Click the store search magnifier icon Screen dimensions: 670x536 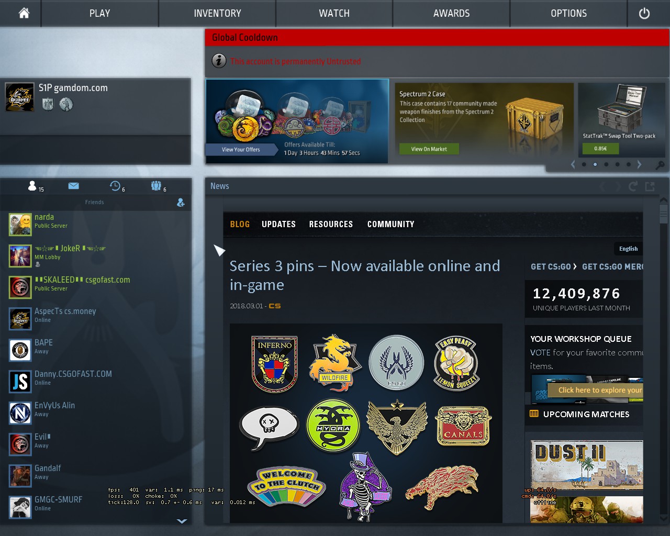point(660,165)
